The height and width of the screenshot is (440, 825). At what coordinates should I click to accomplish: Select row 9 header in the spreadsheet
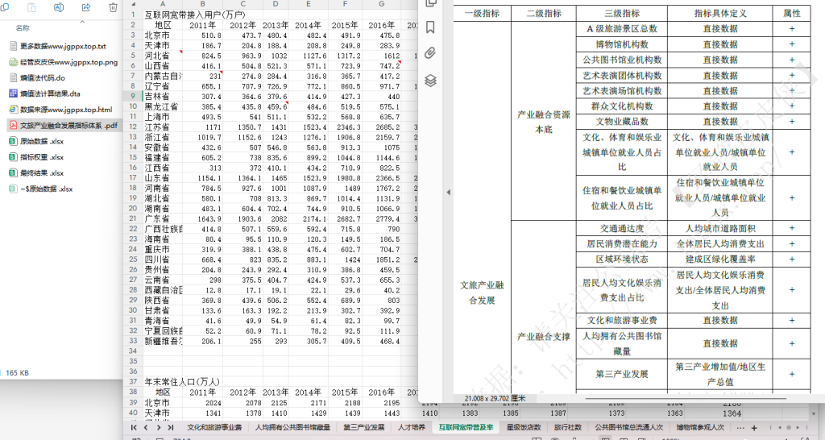(x=133, y=97)
